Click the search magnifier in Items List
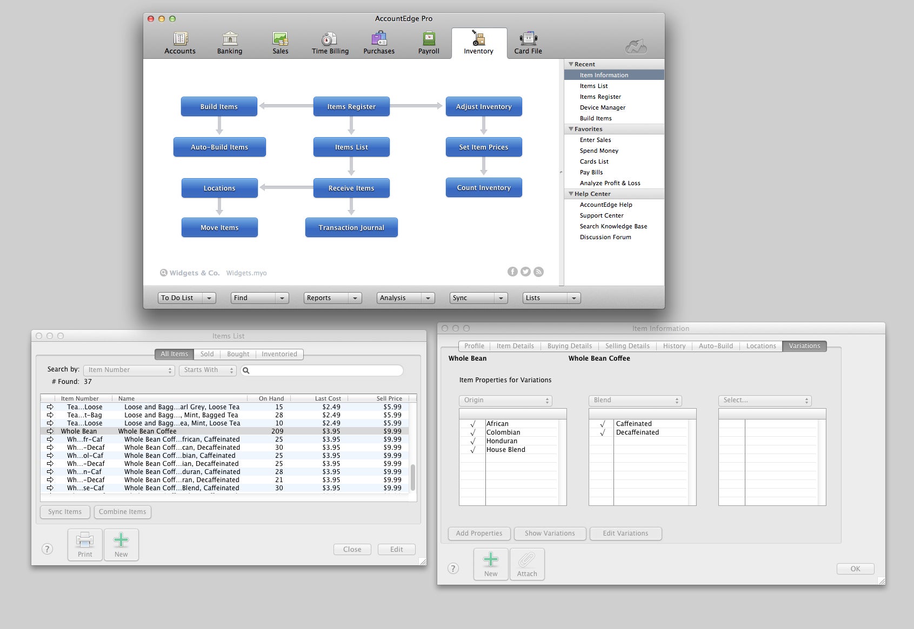This screenshot has height=629, width=914. (246, 370)
